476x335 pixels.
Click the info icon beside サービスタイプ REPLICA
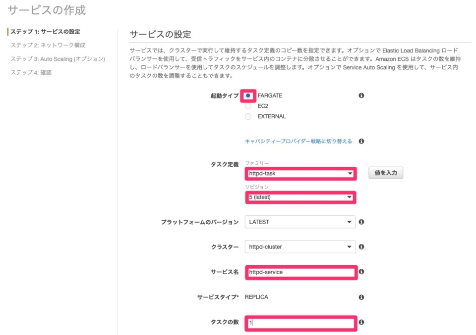pyautogui.click(x=361, y=297)
